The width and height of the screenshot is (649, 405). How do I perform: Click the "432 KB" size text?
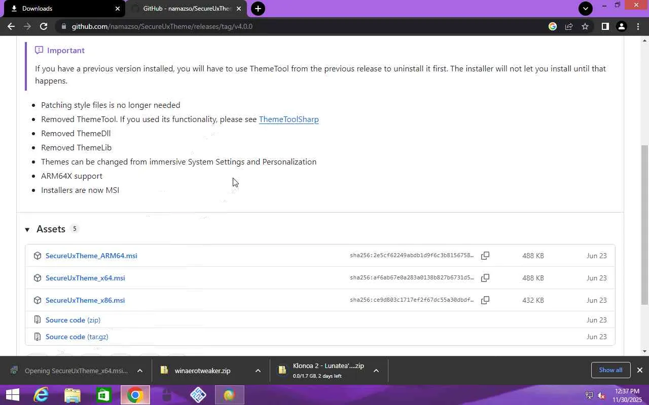[533, 300]
